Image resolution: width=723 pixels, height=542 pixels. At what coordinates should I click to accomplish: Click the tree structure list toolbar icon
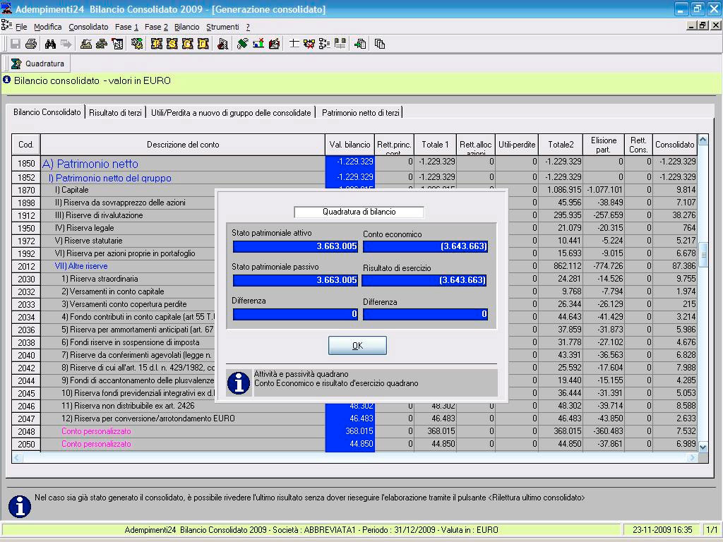(324, 44)
